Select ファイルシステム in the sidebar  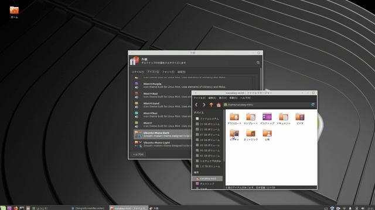pos(207,118)
